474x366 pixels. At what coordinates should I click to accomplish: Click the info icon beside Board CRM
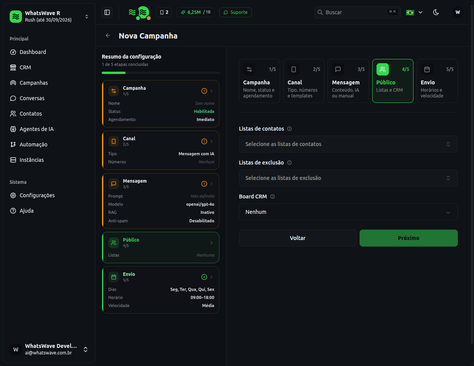pos(272,196)
